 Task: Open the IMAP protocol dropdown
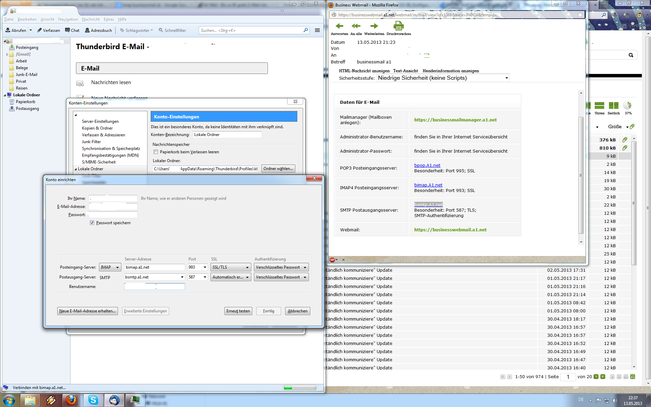[110, 267]
